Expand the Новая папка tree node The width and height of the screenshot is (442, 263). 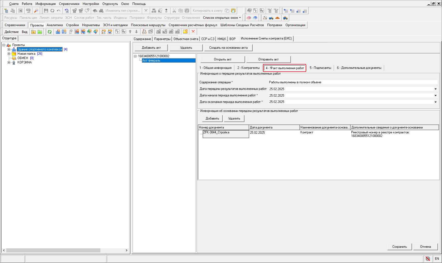(x=9, y=54)
